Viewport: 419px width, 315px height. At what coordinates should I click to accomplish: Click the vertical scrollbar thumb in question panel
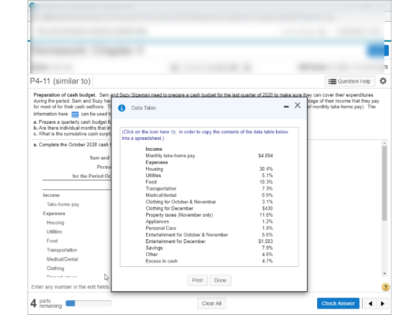point(384,183)
